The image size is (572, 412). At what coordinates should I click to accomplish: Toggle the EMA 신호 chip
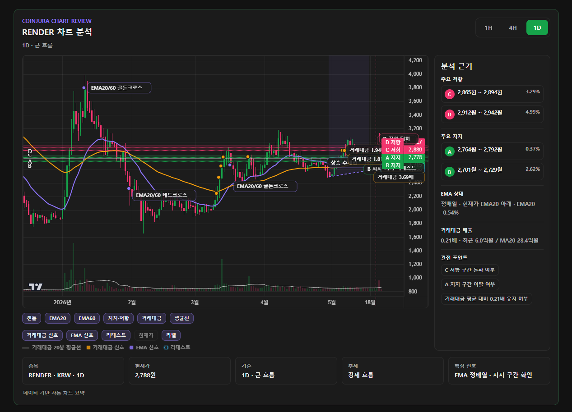82,335
